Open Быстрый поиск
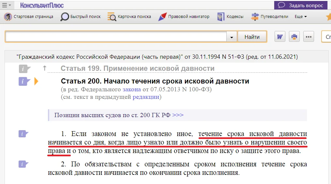The width and height of the screenshot is (331, 184). (81, 17)
